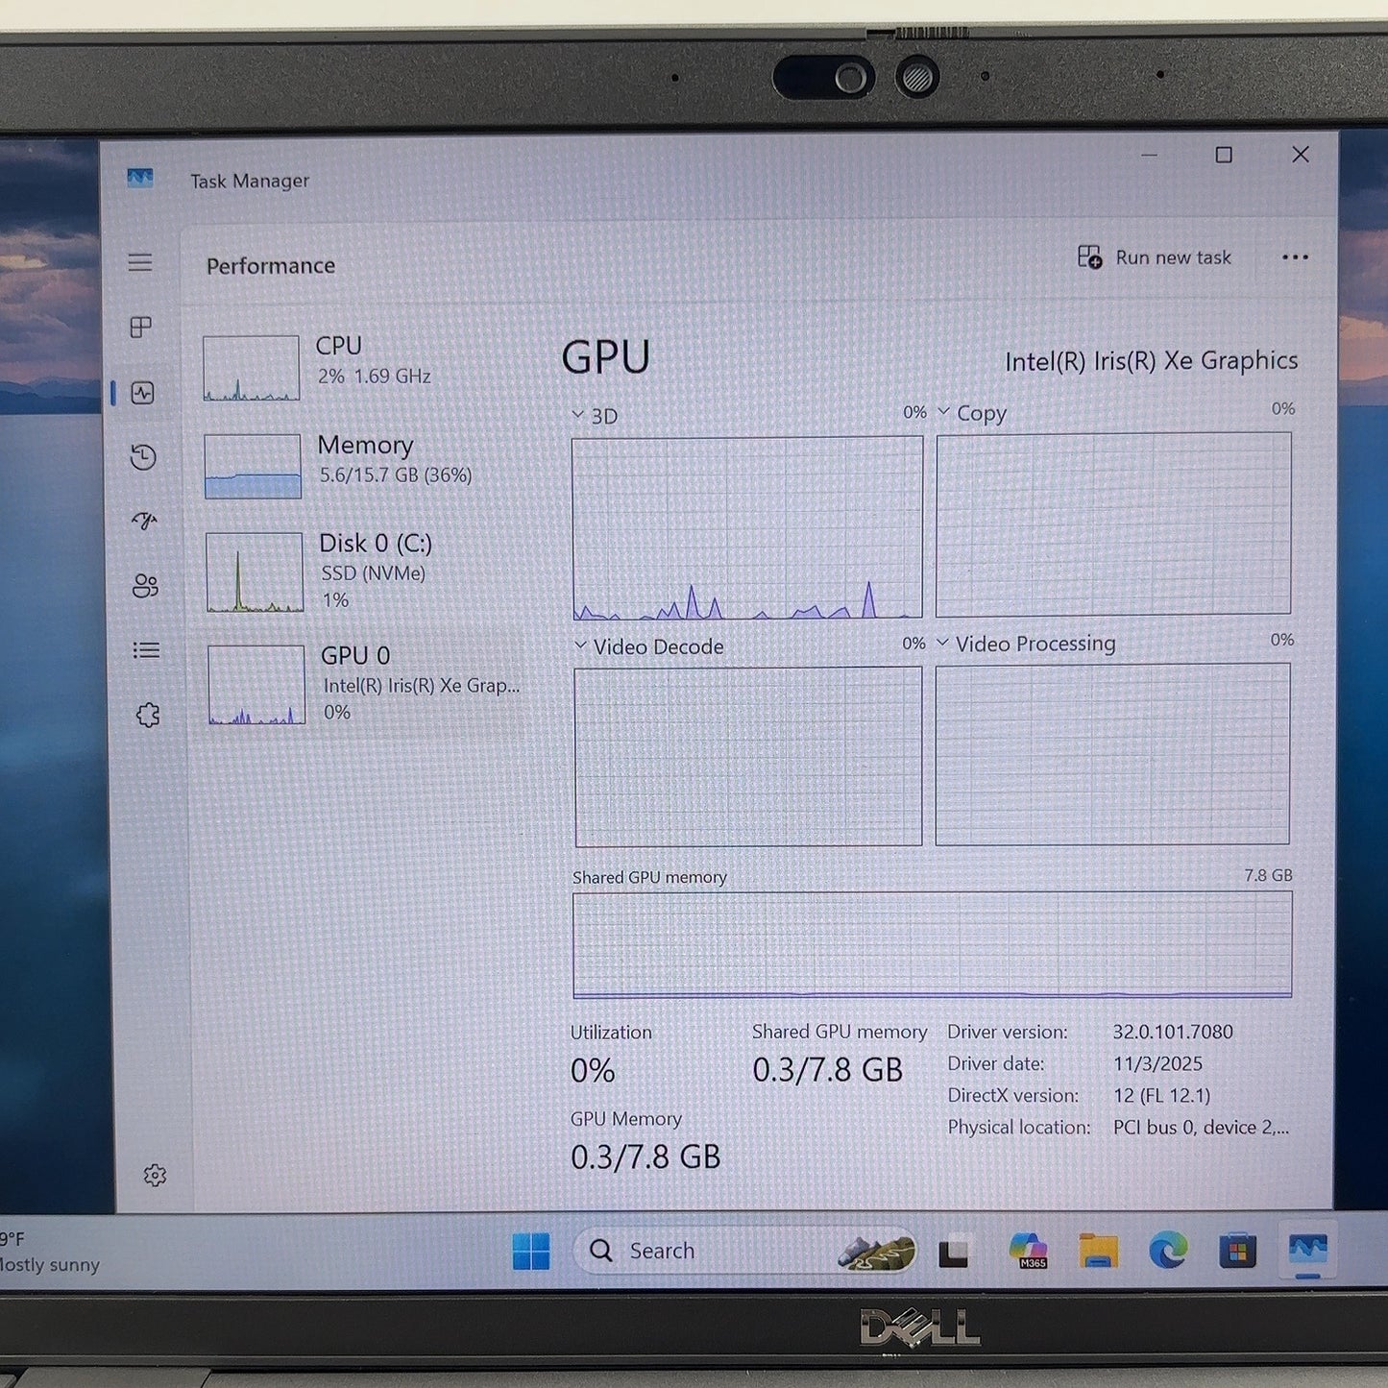Image resolution: width=1388 pixels, height=1388 pixels.
Task: Click the Performance page heading
Action: [271, 266]
